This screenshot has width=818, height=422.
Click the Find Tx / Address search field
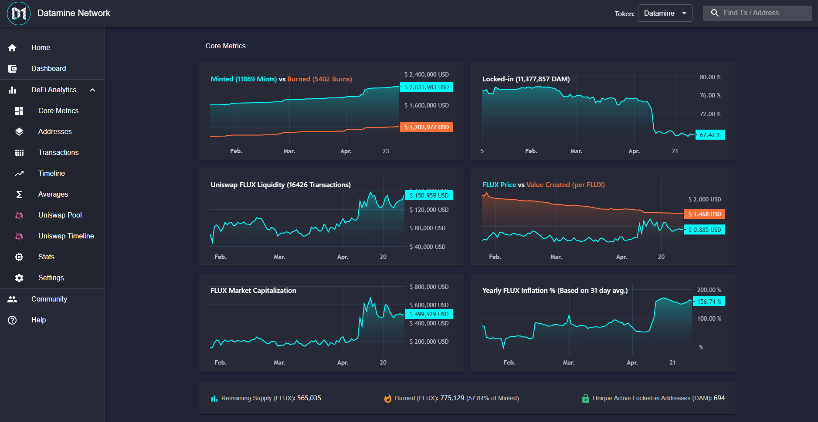point(757,13)
